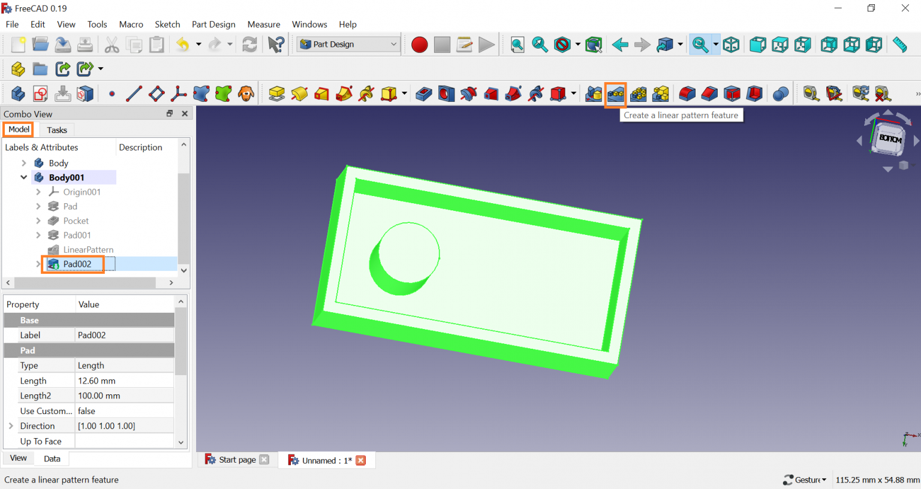
Task: Click the Fillet tool icon
Action: [x=687, y=94]
